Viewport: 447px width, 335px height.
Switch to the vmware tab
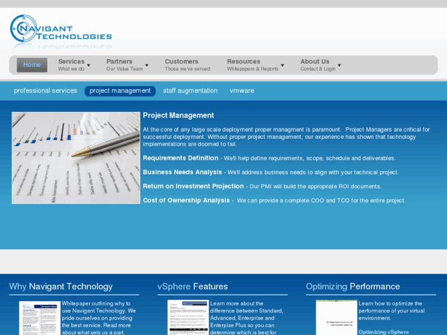[242, 90]
